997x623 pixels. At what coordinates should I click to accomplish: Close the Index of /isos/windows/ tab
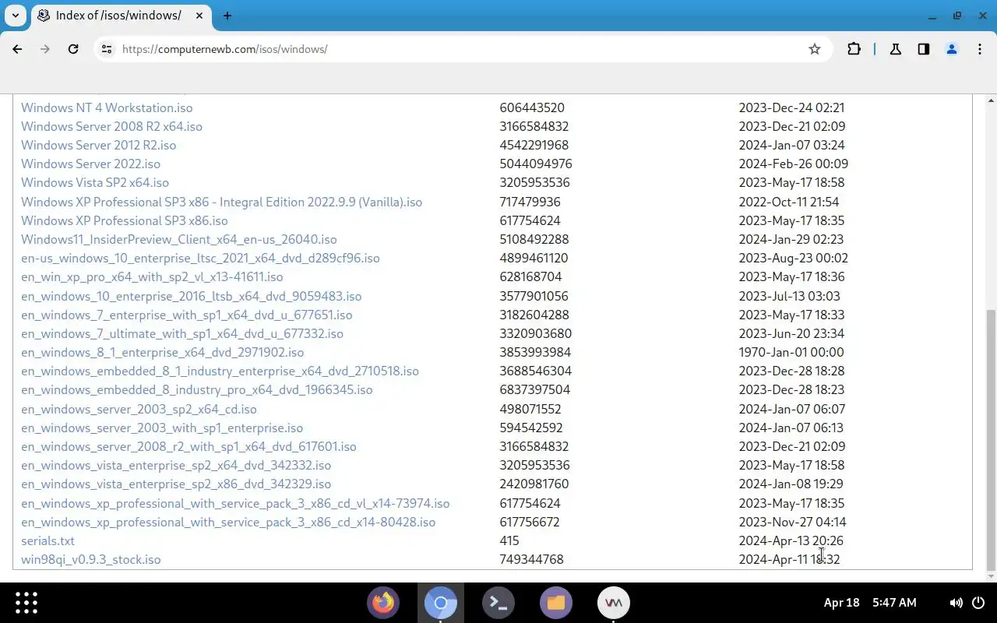(x=200, y=16)
